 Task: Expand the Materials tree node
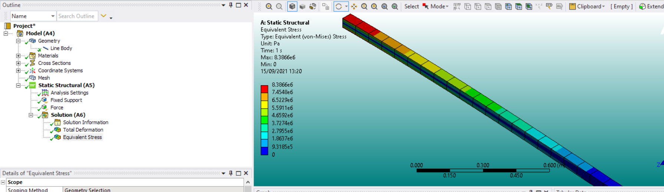18,56
